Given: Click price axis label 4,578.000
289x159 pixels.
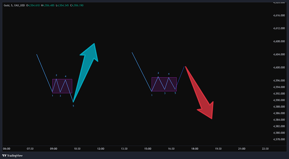Looking at the screenshot, I should click(x=279, y=139).
